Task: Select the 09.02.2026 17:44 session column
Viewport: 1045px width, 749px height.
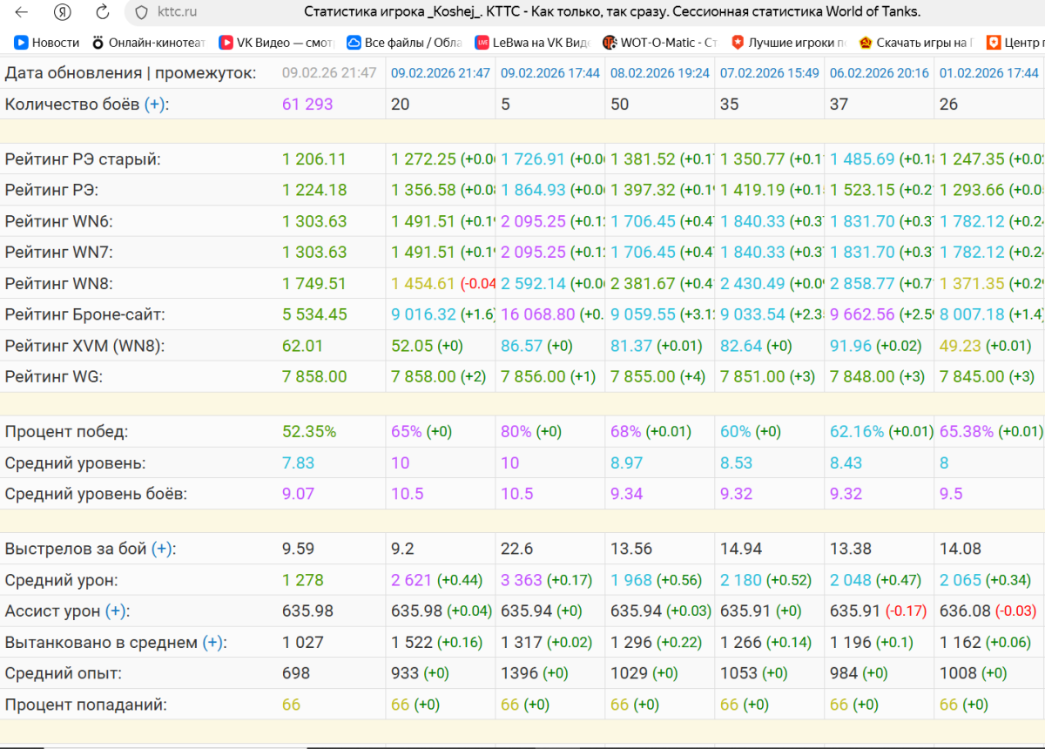Action: 550,74
